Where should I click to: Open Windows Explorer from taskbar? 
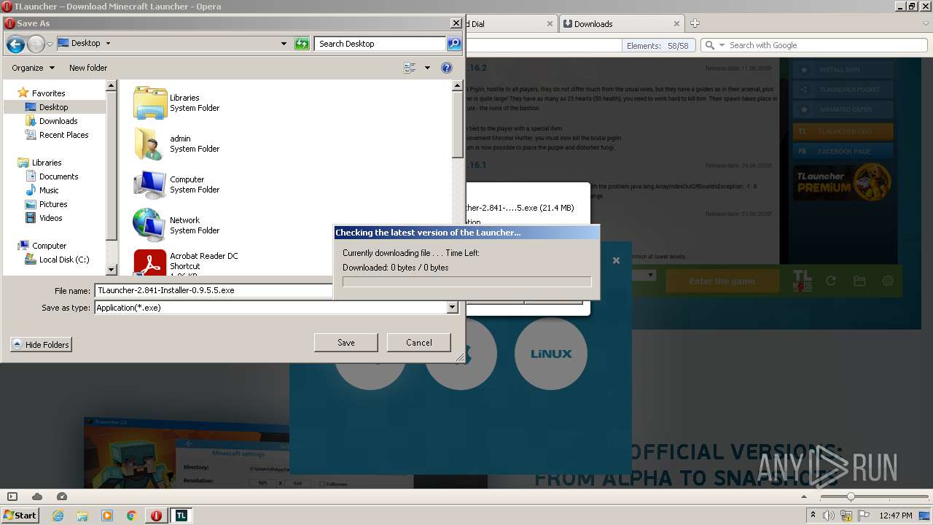click(x=82, y=516)
